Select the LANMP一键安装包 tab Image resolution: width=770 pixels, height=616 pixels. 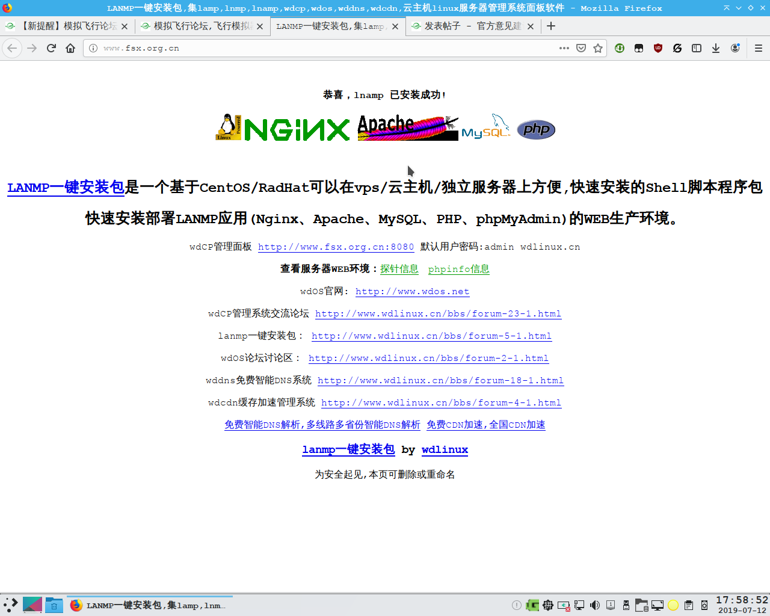click(x=337, y=26)
